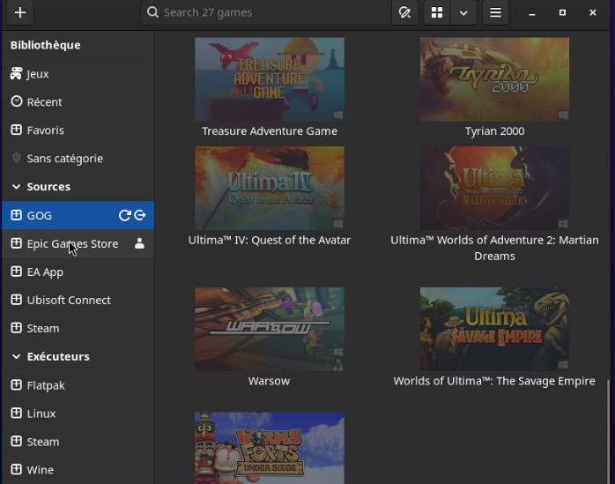Screen dimensions: 615x484
Task: Reload the GOG library
Action: pyautogui.click(x=124, y=215)
